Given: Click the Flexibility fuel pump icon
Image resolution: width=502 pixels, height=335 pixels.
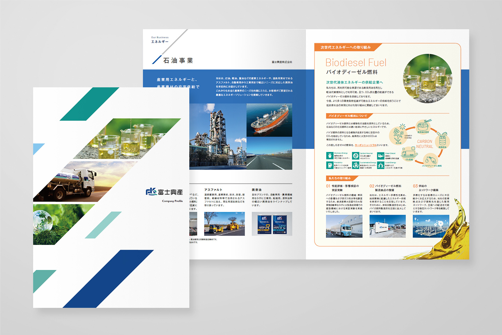Looking at the screenshot, I should pyautogui.click(x=329, y=165).
